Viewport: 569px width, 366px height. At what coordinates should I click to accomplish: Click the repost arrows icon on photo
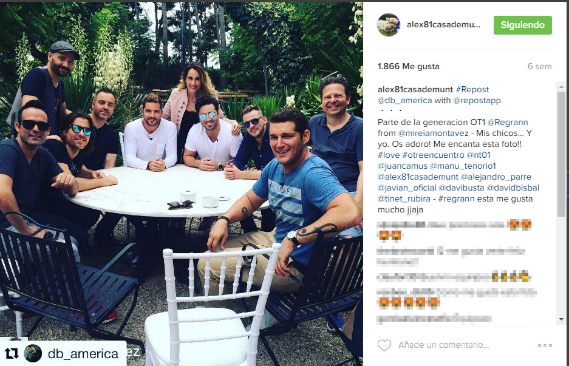[12, 353]
